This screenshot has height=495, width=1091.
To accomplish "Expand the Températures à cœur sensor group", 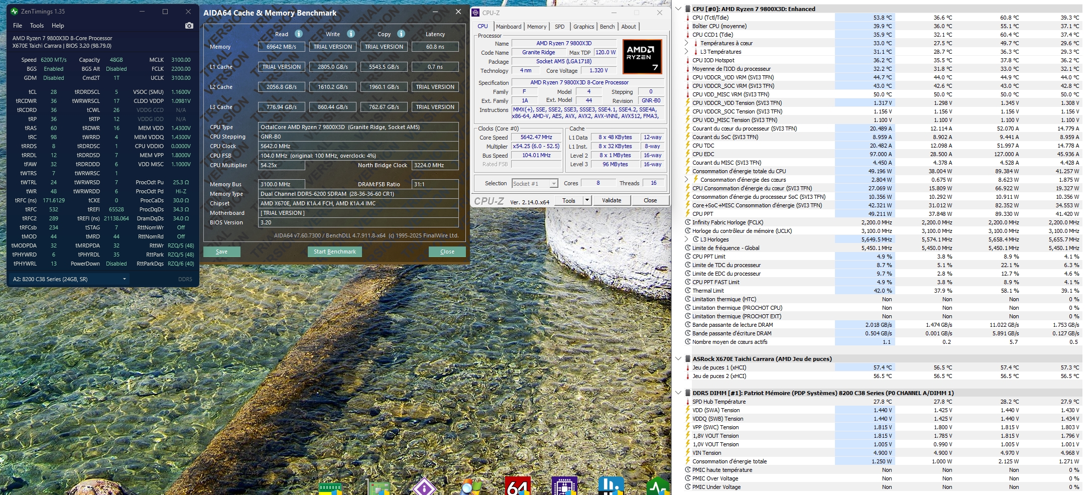I will click(x=686, y=43).
